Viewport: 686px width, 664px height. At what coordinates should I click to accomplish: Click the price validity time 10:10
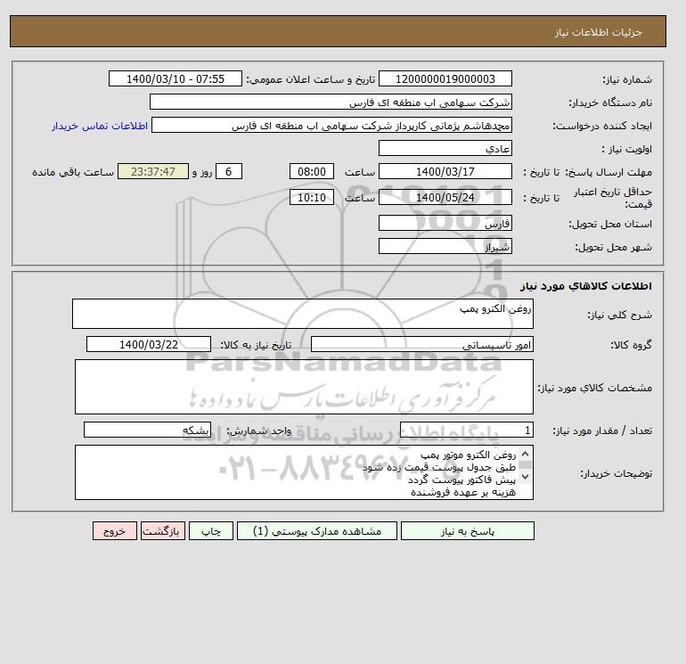[x=312, y=197]
